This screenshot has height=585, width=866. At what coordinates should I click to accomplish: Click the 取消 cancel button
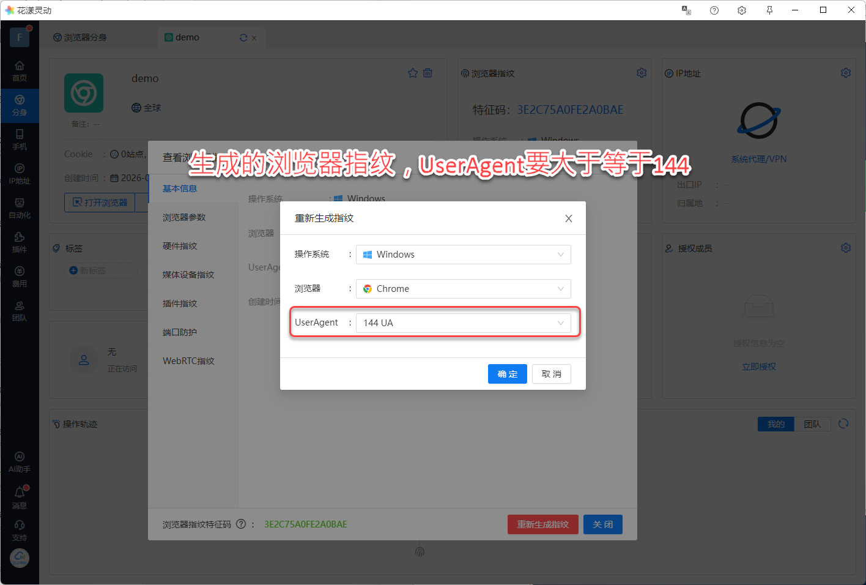tap(551, 374)
